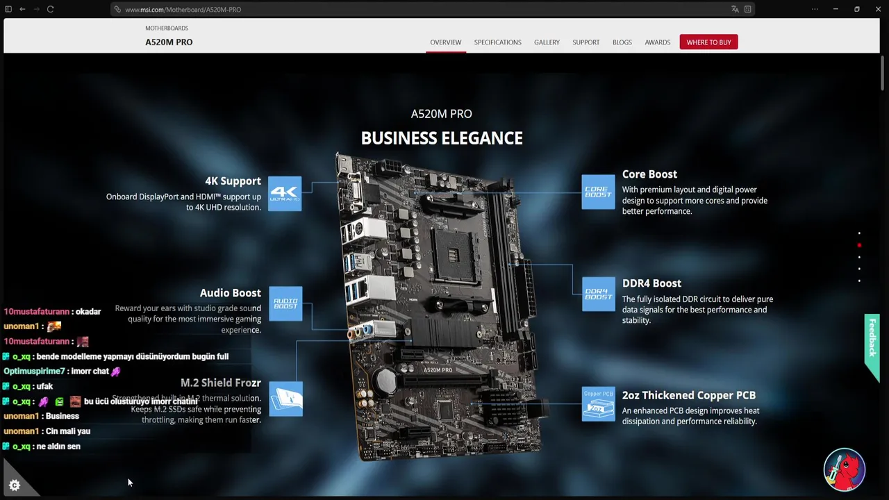Image resolution: width=889 pixels, height=500 pixels.
Task: Select the last page navigation dot
Action: click(859, 281)
